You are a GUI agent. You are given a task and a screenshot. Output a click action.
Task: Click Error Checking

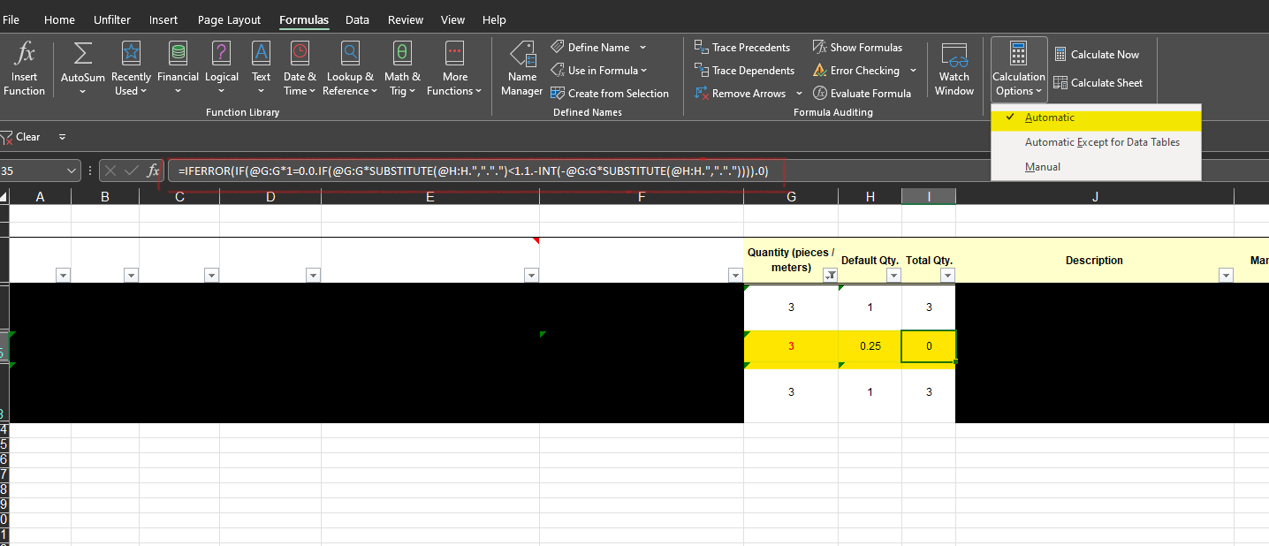coord(855,71)
